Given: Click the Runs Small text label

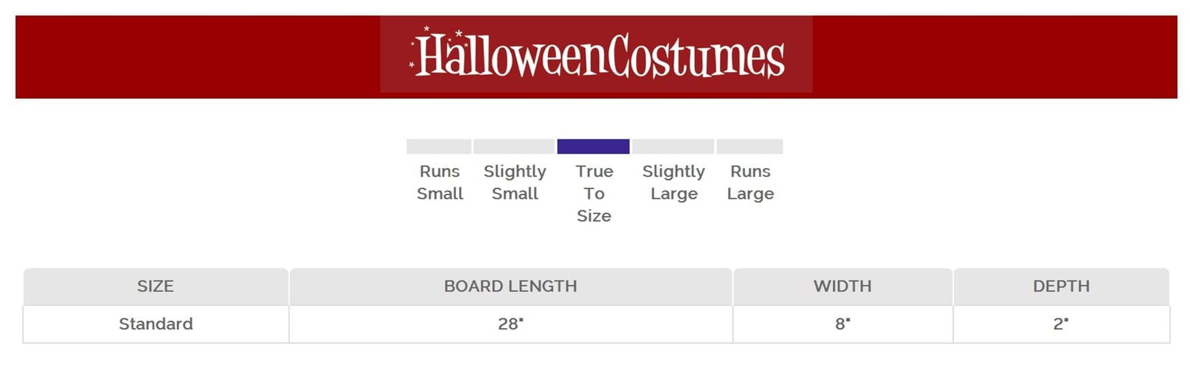Looking at the screenshot, I should tap(440, 182).
